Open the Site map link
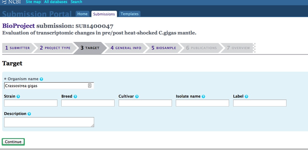308x150 pixels. click(x=33, y=2)
